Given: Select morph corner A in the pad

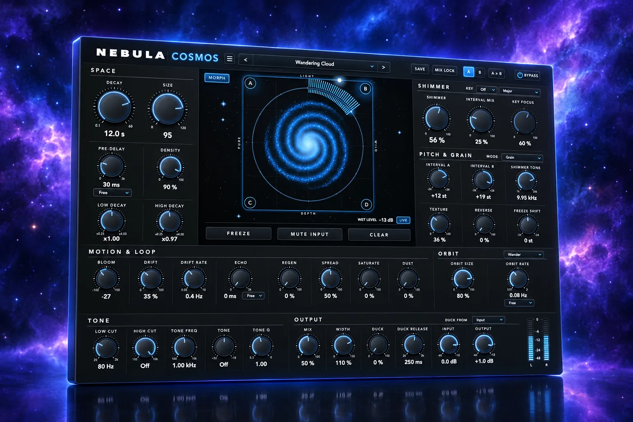Looking at the screenshot, I should click(x=250, y=83).
